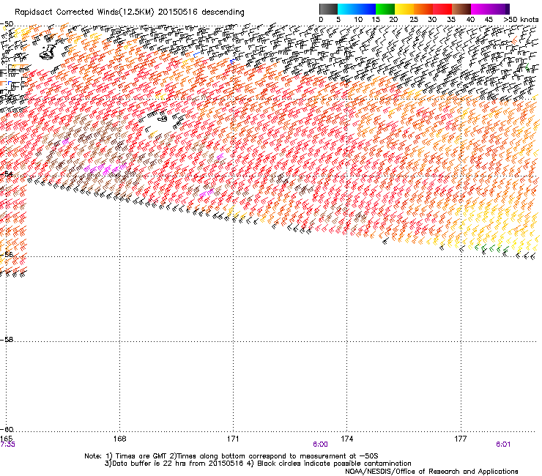Click the "25" legend scale label
Viewport: 542px width, 476px height.
pos(414,20)
